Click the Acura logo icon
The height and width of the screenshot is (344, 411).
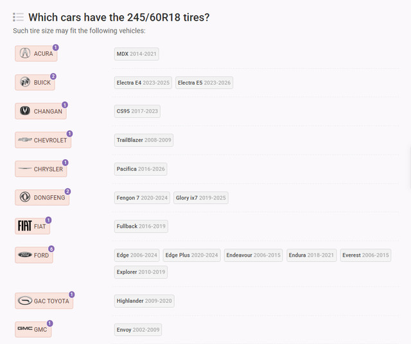click(25, 54)
